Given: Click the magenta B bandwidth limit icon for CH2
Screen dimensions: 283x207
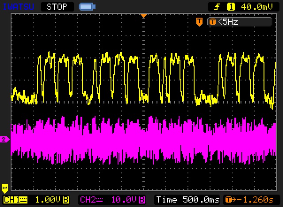Looking at the screenshot, I should 142,200.
